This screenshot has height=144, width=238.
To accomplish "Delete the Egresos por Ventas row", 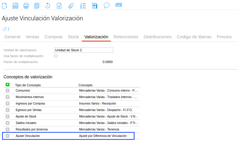I will tap(7, 110).
